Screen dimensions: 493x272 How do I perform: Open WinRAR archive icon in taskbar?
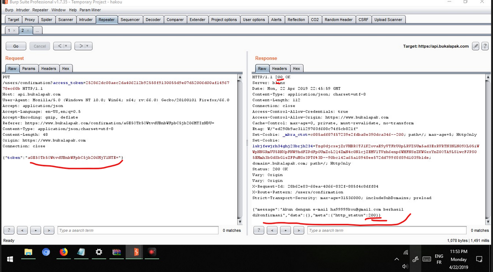(117, 252)
